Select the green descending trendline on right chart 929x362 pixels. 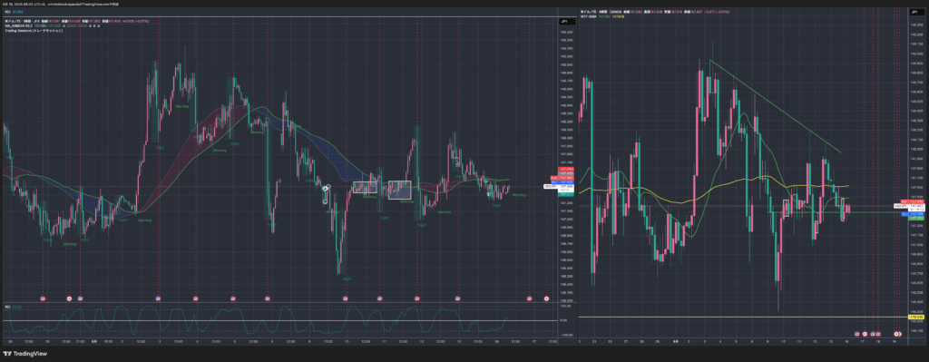pos(776,107)
